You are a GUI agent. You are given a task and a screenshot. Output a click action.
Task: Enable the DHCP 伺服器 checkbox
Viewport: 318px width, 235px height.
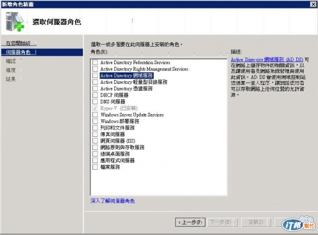coord(95,95)
